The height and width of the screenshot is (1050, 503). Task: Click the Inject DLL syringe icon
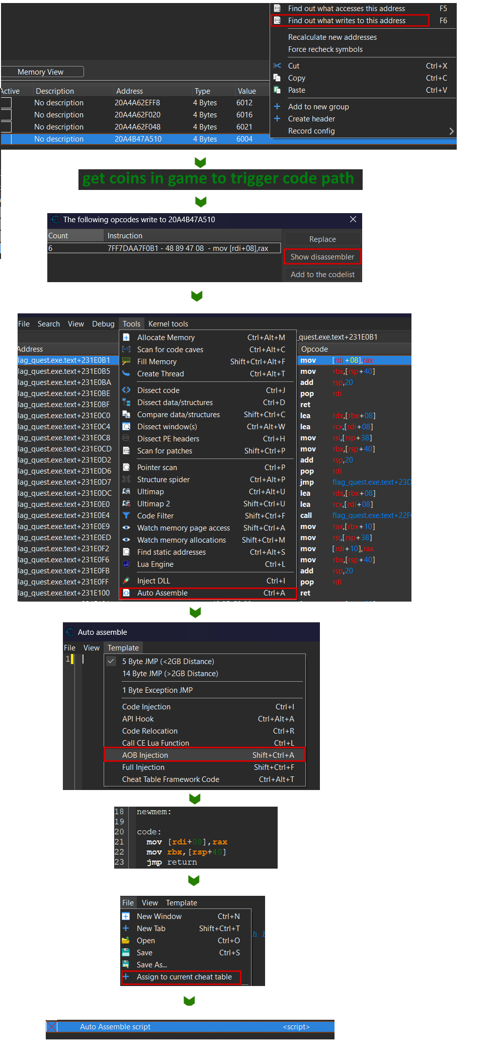(x=127, y=581)
